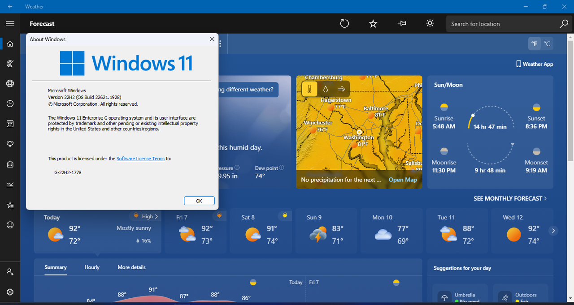Close the About Windows dialog
Screen dimensions: 574x305
(x=212, y=39)
